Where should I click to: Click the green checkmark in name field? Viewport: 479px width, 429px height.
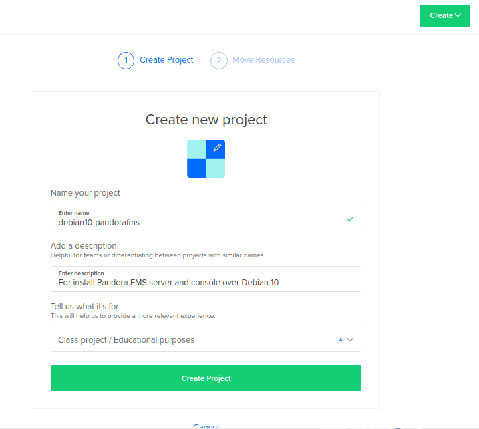(x=350, y=219)
